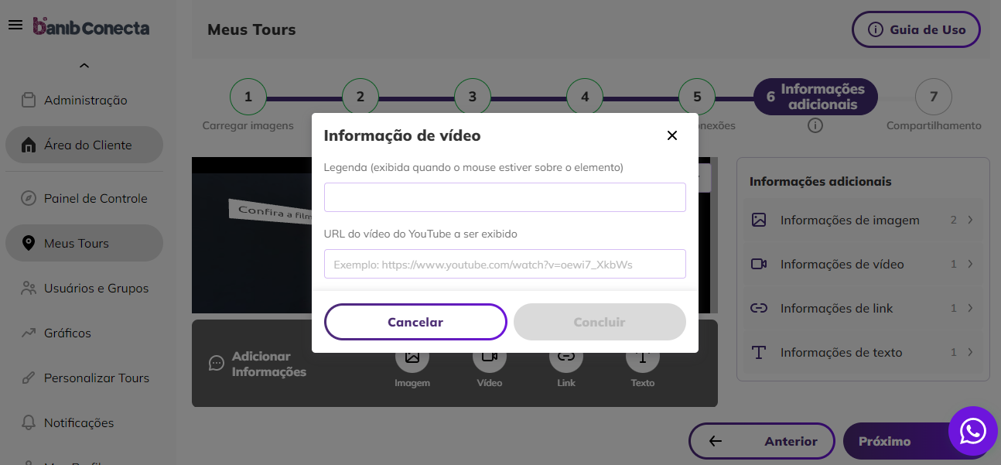Screen dimensions: 1001x465
Task: Click the T icon beside Informações de texto
Action: (x=759, y=352)
